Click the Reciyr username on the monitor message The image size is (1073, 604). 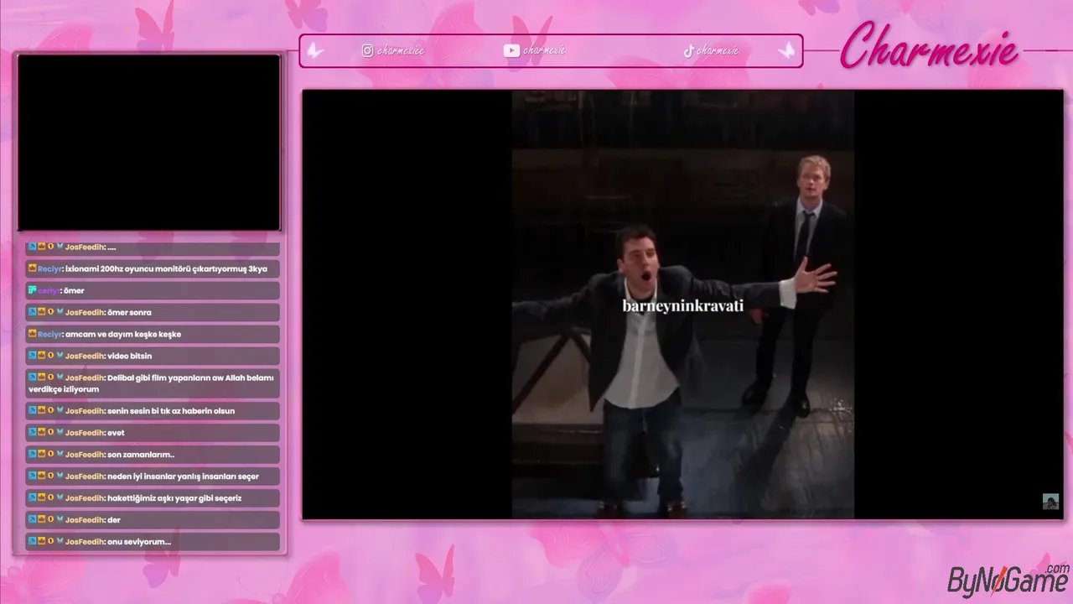pyautogui.click(x=49, y=268)
